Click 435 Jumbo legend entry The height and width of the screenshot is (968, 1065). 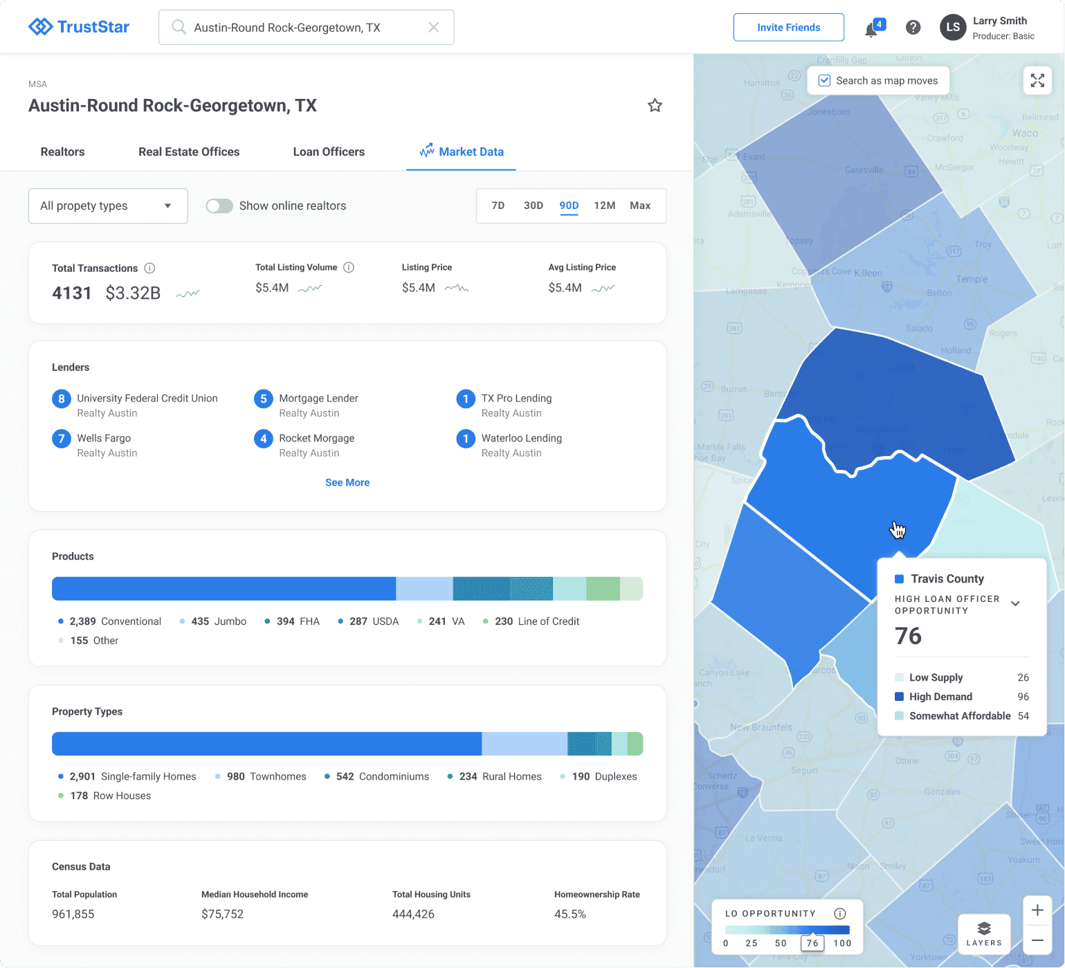point(213,621)
